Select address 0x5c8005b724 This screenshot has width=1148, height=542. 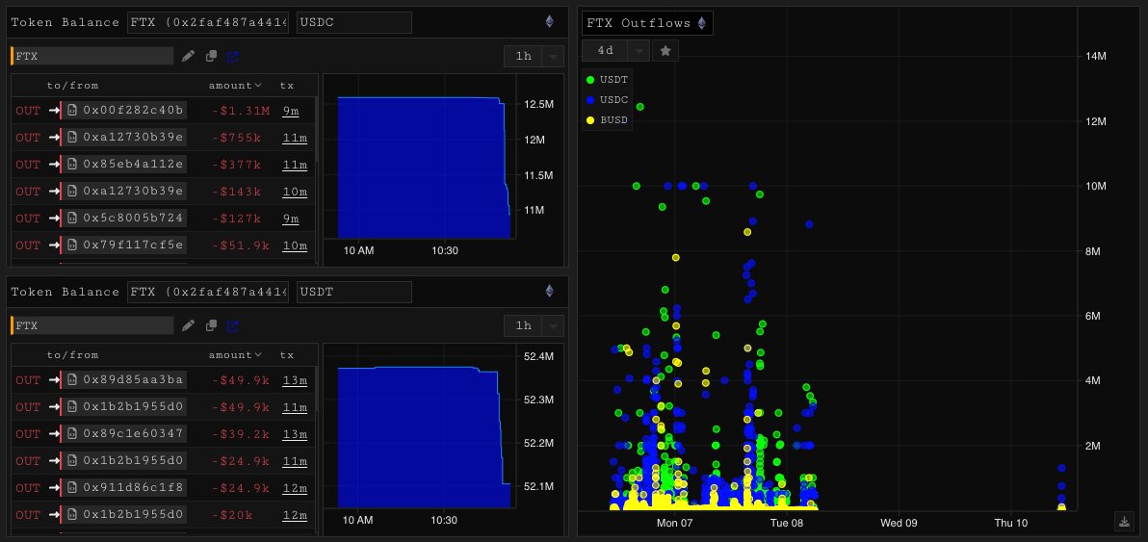[133, 218]
